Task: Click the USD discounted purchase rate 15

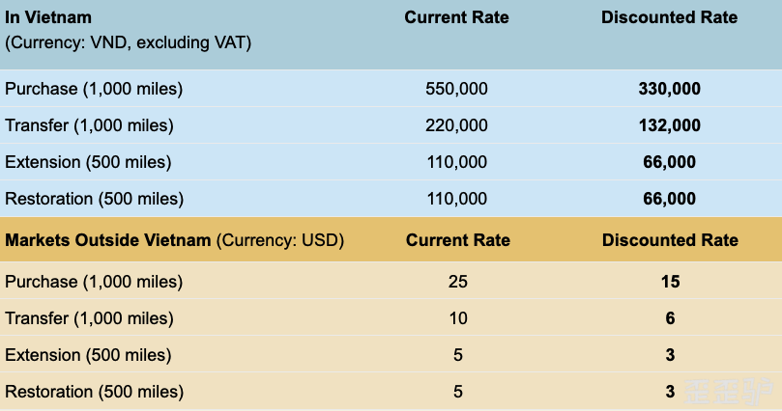Action: point(670,282)
